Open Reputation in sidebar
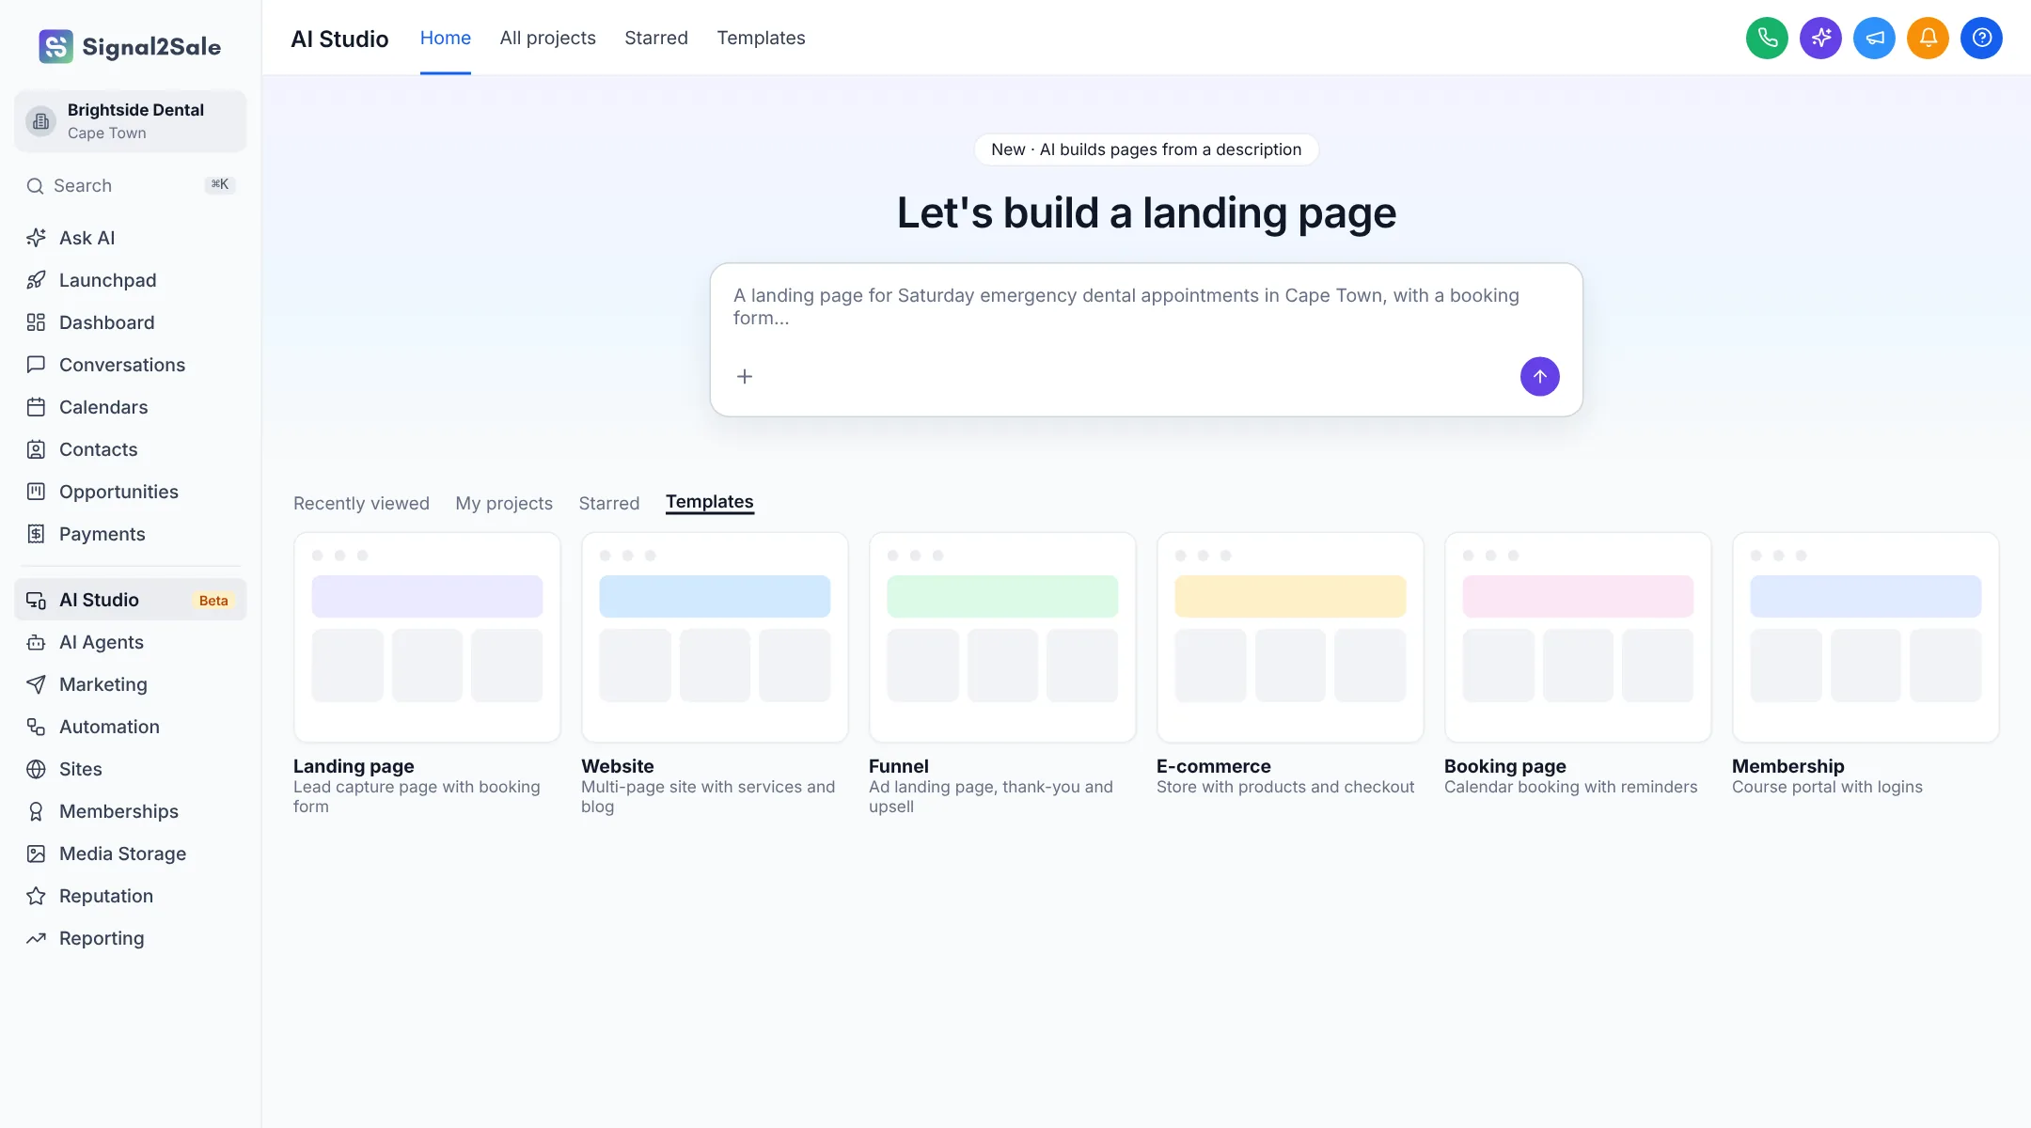The height and width of the screenshot is (1128, 2031). click(x=131, y=896)
